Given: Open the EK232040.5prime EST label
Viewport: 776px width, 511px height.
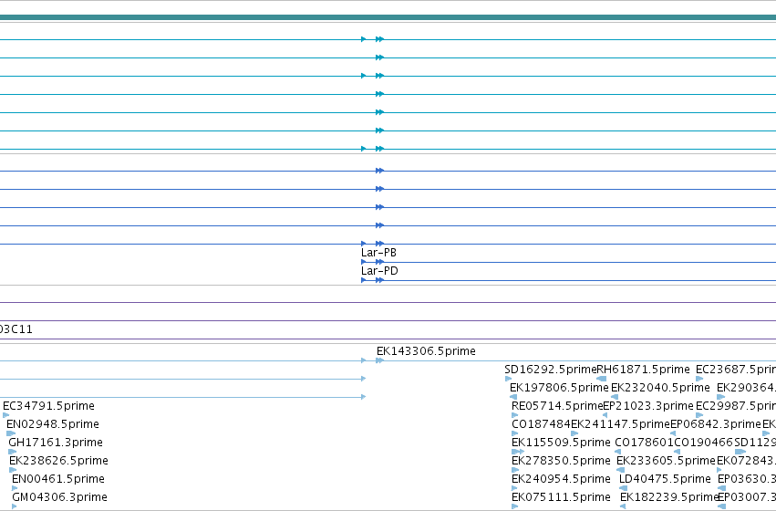Looking at the screenshot, I should [660, 388].
